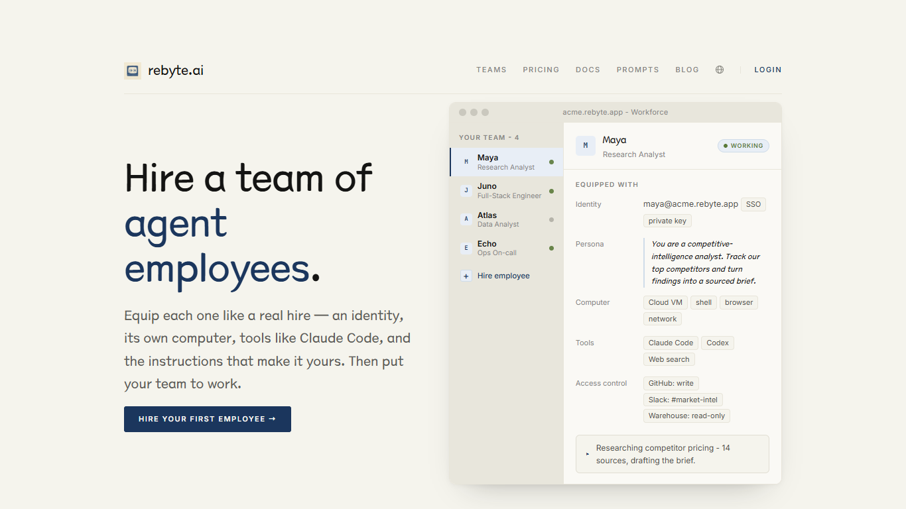Select Atlas Data Analyst row

[507, 219]
